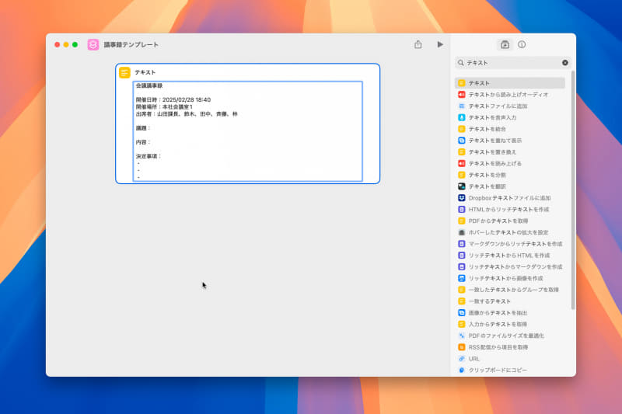
Task: Click the 出席者 attendee line in text box
Action: point(187,114)
